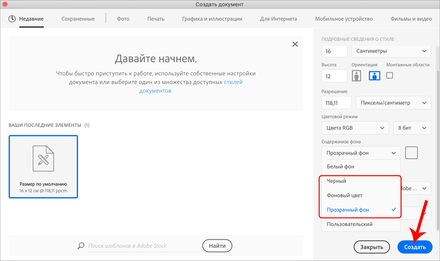The height and width of the screenshot is (261, 440).
Task: Open the 8 бит bit depth dropdown
Action: pos(412,128)
